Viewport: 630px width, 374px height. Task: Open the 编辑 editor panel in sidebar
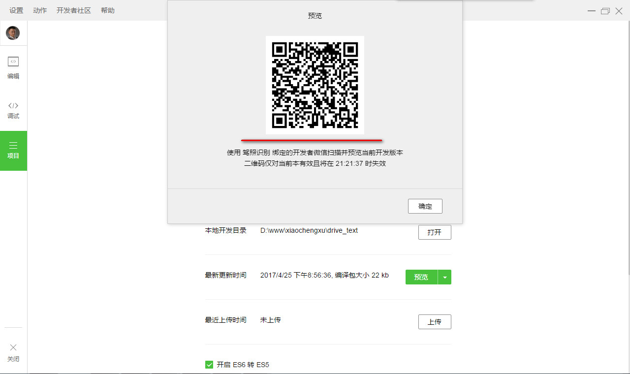[13, 68]
